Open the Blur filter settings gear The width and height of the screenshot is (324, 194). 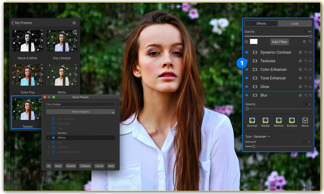click(x=300, y=95)
